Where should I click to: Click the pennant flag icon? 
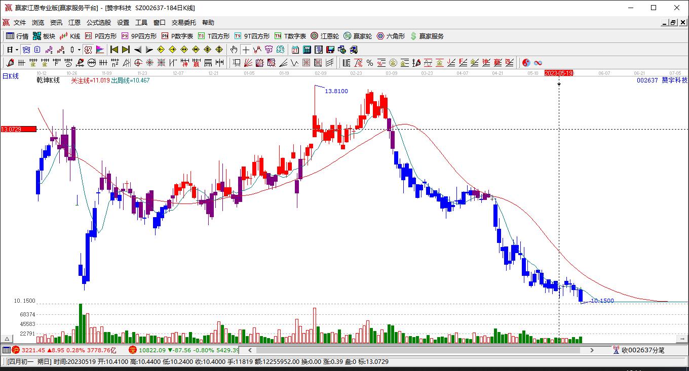100,50
